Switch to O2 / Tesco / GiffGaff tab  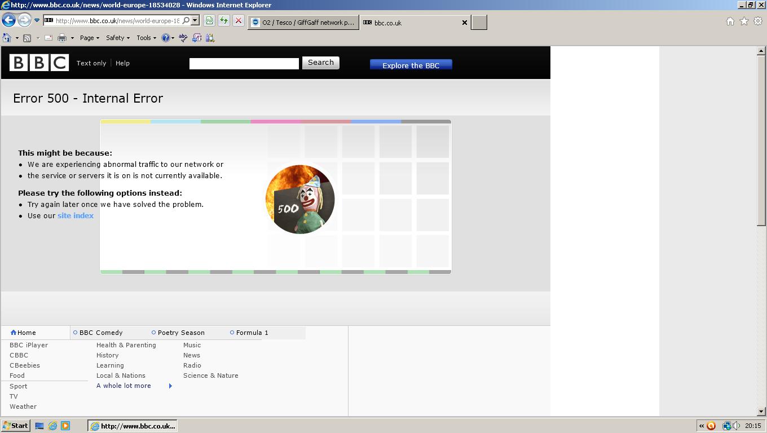(303, 23)
